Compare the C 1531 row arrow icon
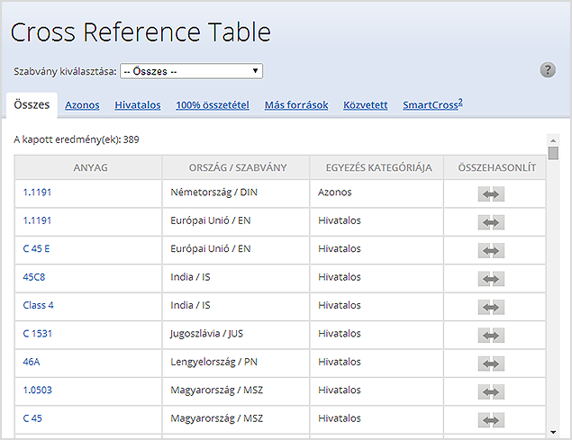Screen dimensions: 572x440 click(491, 336)
